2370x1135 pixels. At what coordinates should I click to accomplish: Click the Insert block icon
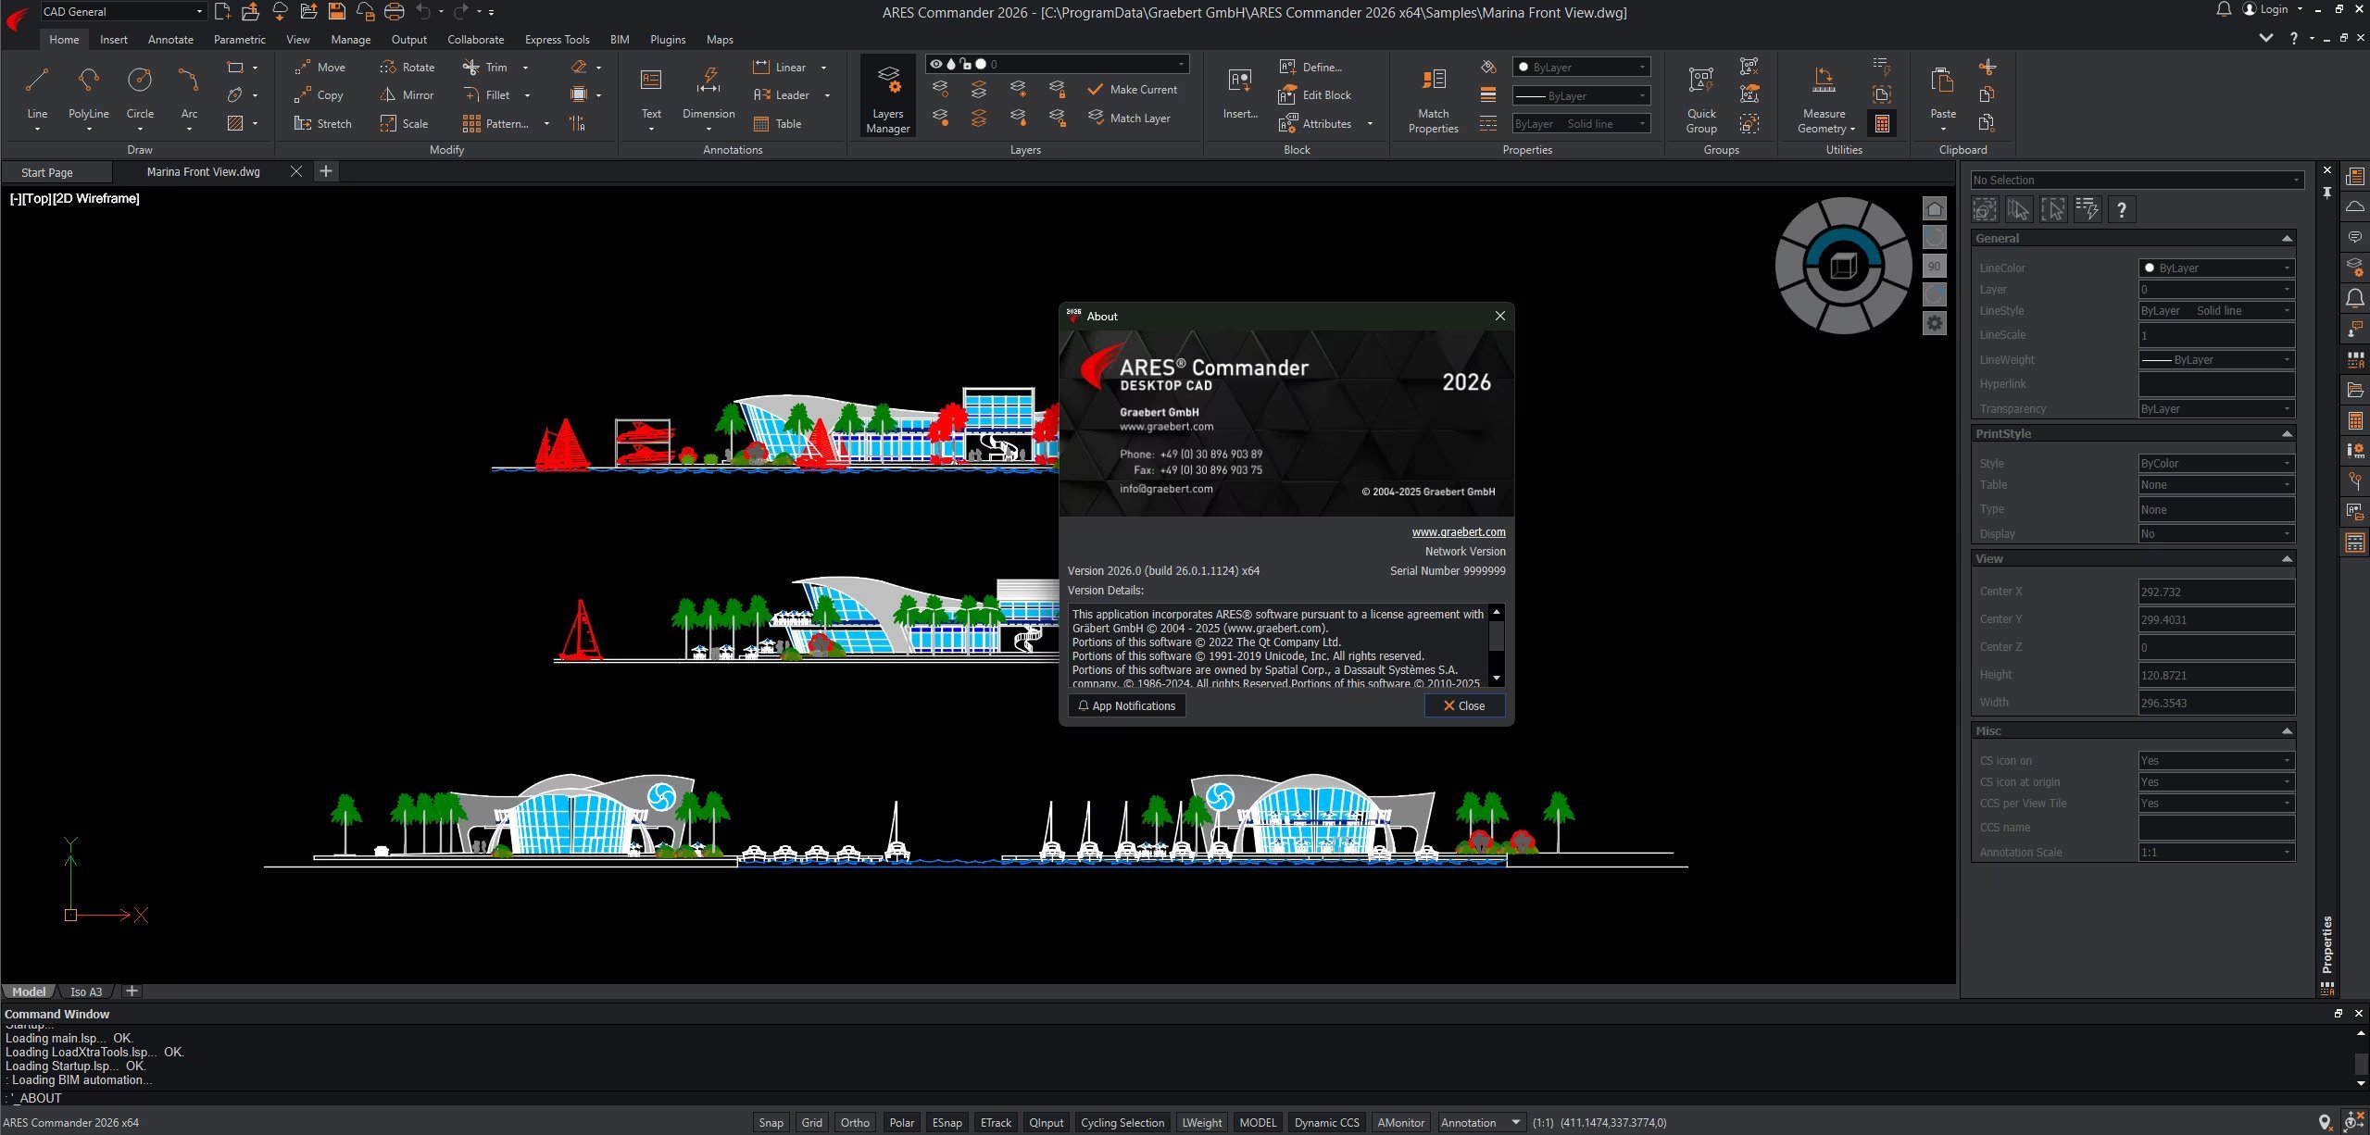click(1240, 81)
